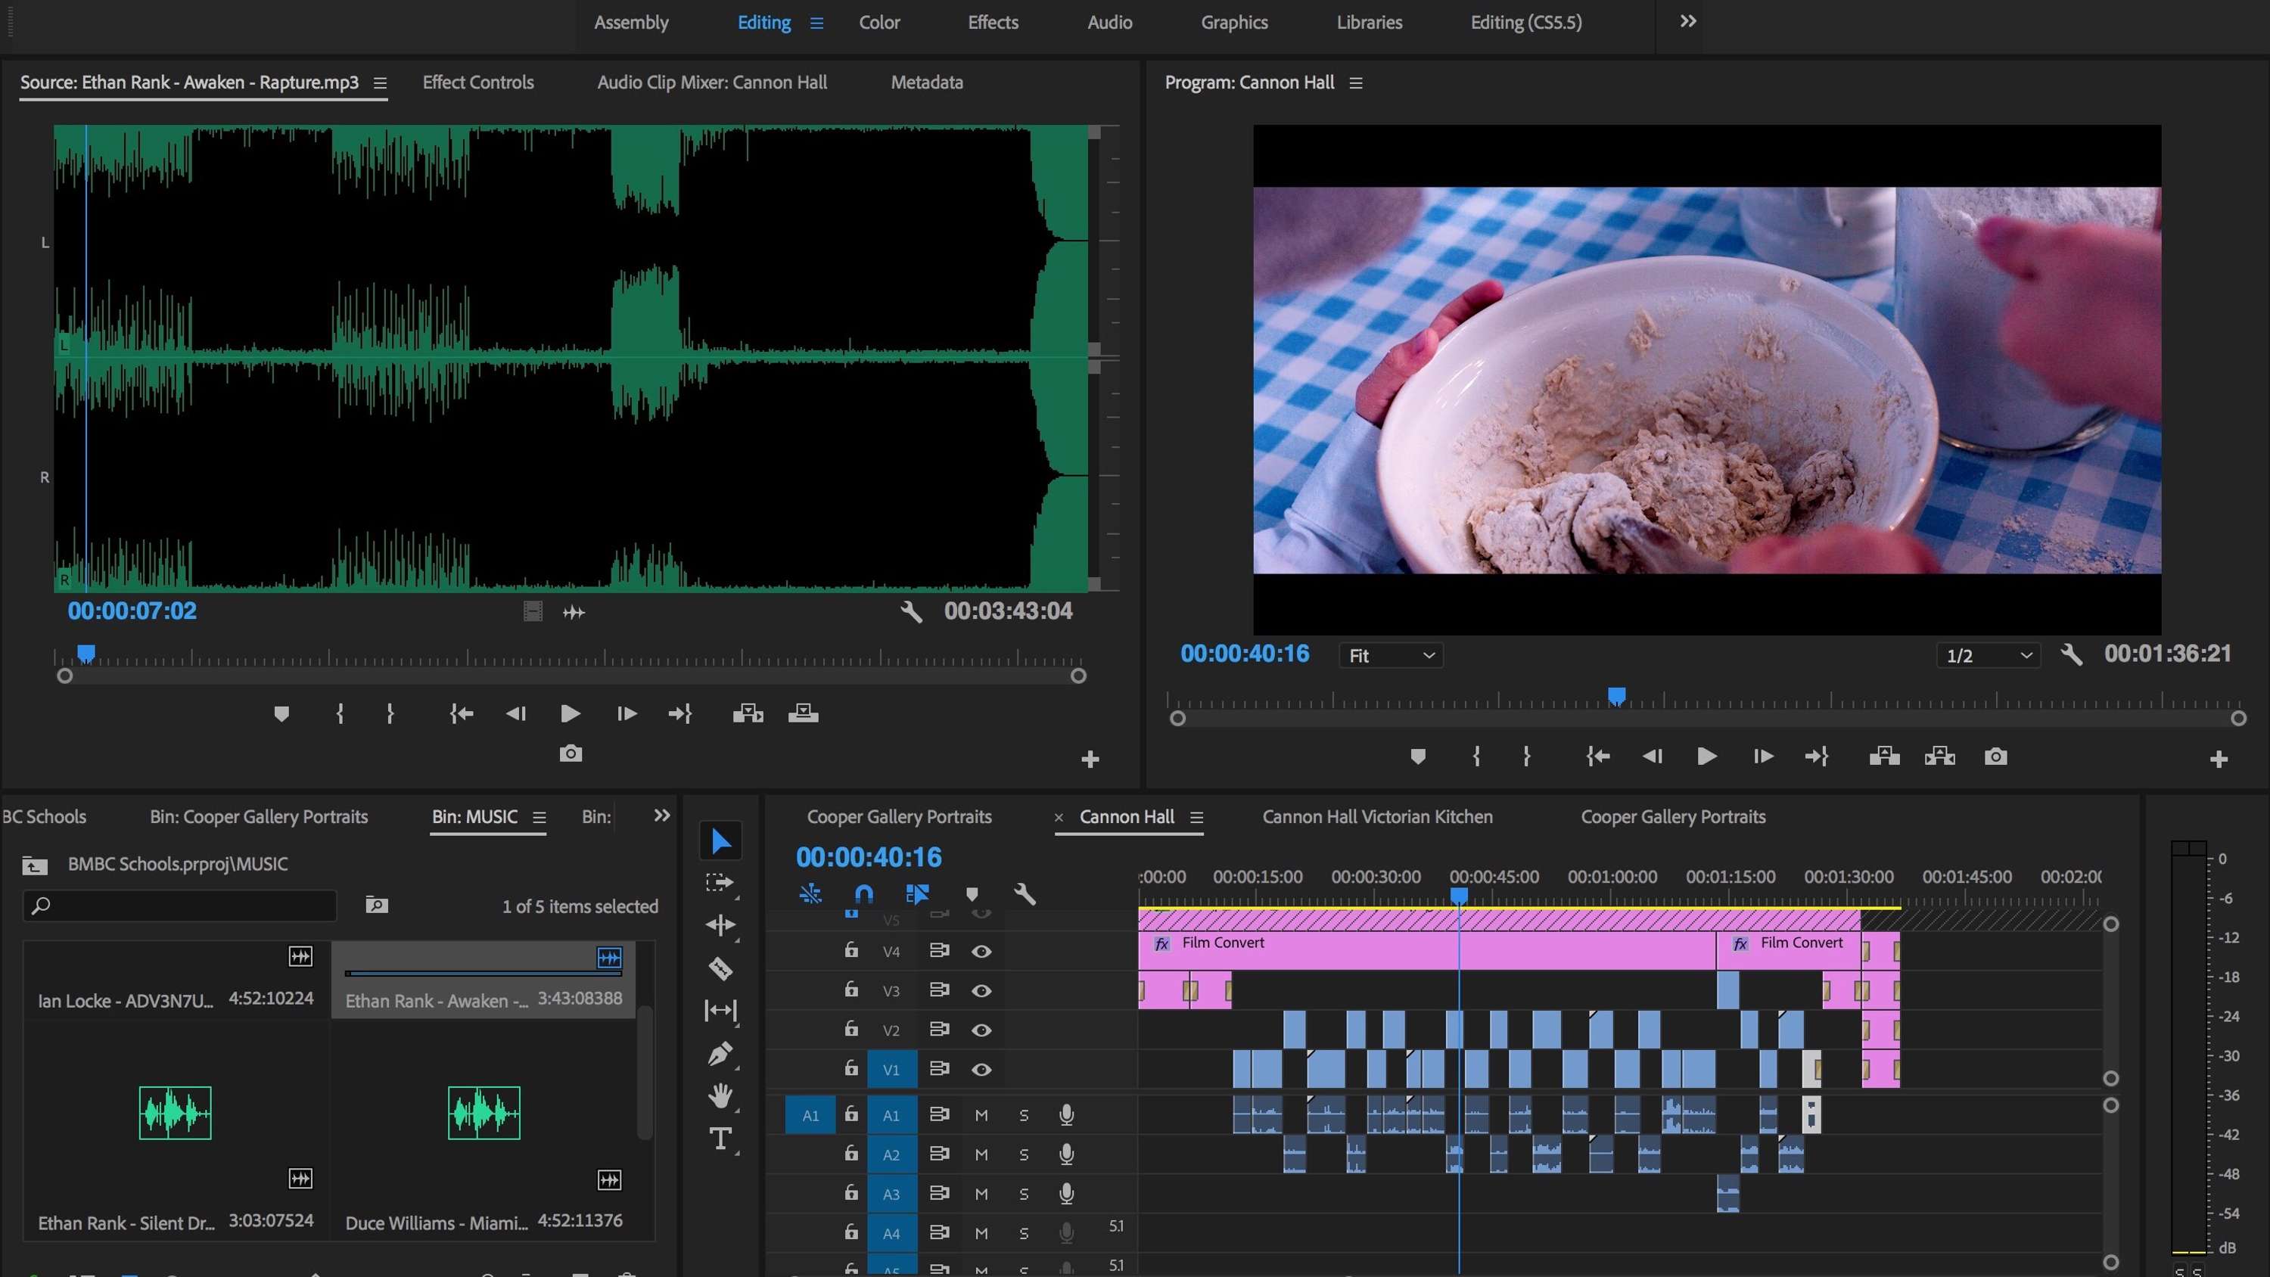The image size is (2270, 1277).
Task: Play the Source monitor clip
Action: tap(570, 713)
